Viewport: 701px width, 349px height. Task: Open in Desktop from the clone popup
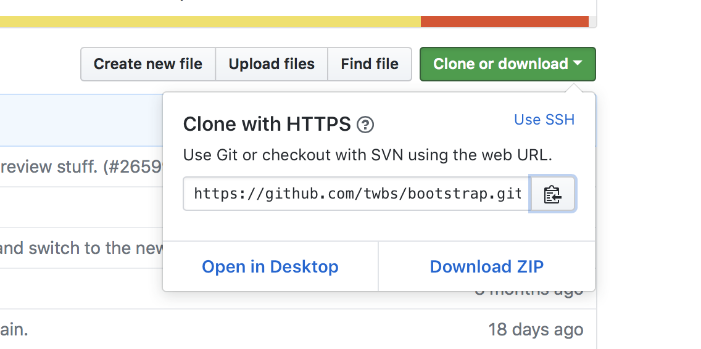point(270,266)
